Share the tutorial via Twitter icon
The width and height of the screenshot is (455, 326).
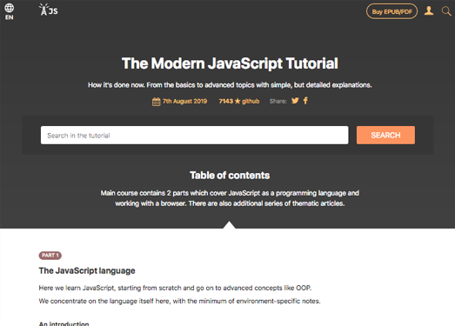295,101
